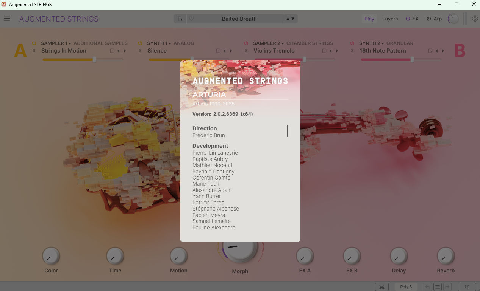480x291 pixels.
Task: Open 16th Note Pattern selector
Action: click(x=383, y=51)
